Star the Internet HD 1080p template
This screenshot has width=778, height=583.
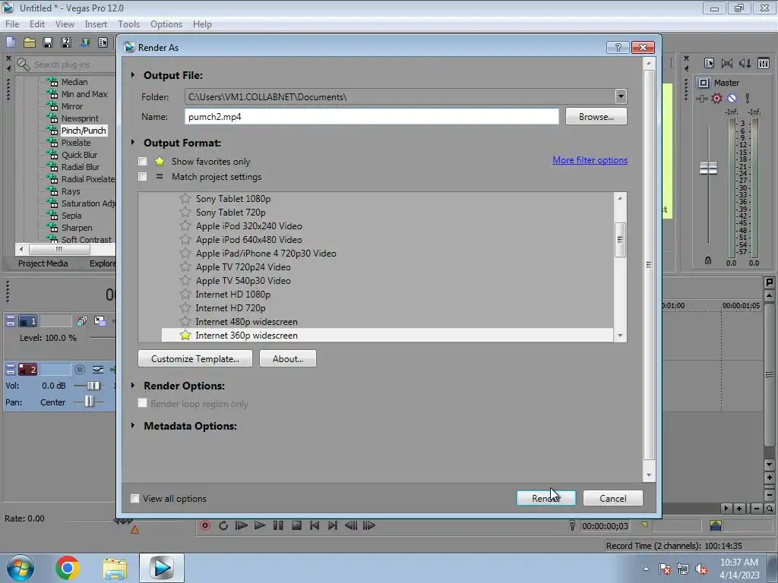click(185, 294)
